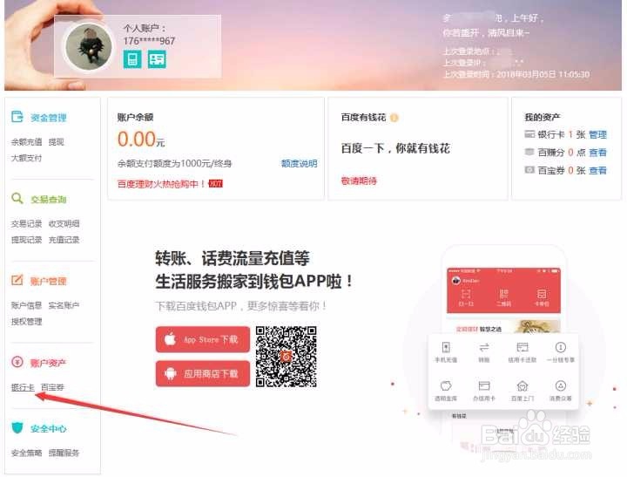Open 充值记录 link
This screenshot has width=627, height=477.
point(64,240)
